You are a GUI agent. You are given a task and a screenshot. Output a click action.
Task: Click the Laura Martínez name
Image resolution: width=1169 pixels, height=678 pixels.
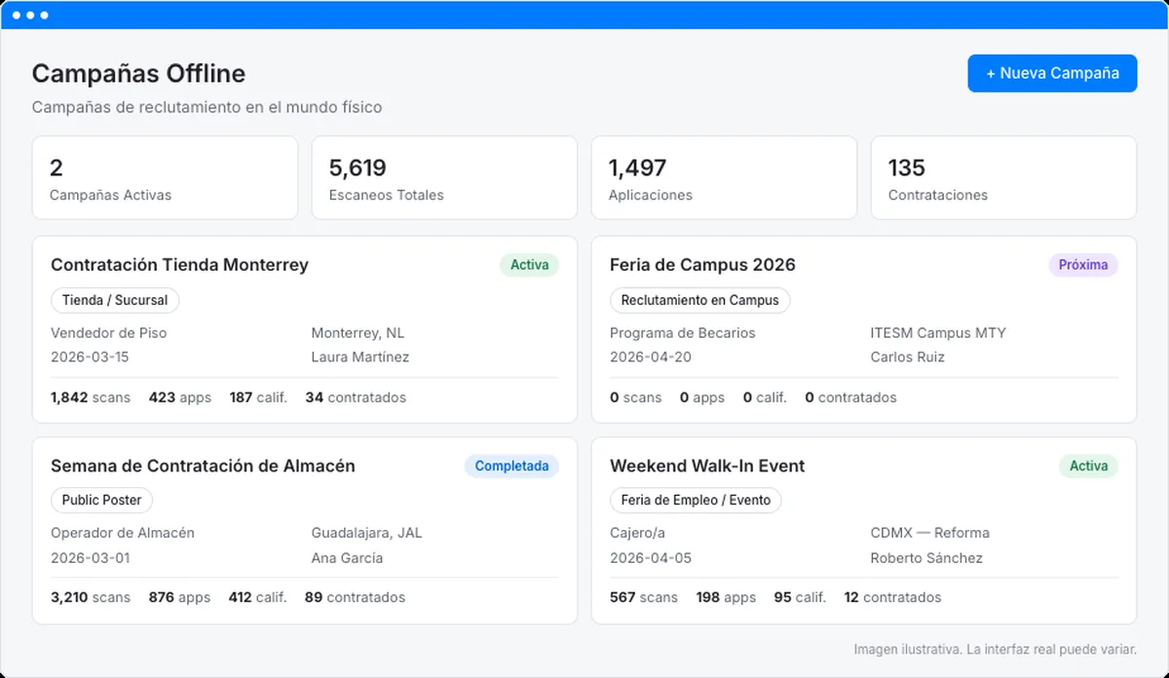pos(360,358)
